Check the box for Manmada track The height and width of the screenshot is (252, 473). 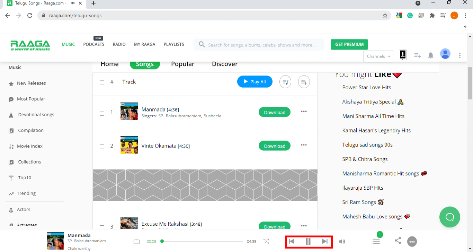coord(102,113)
